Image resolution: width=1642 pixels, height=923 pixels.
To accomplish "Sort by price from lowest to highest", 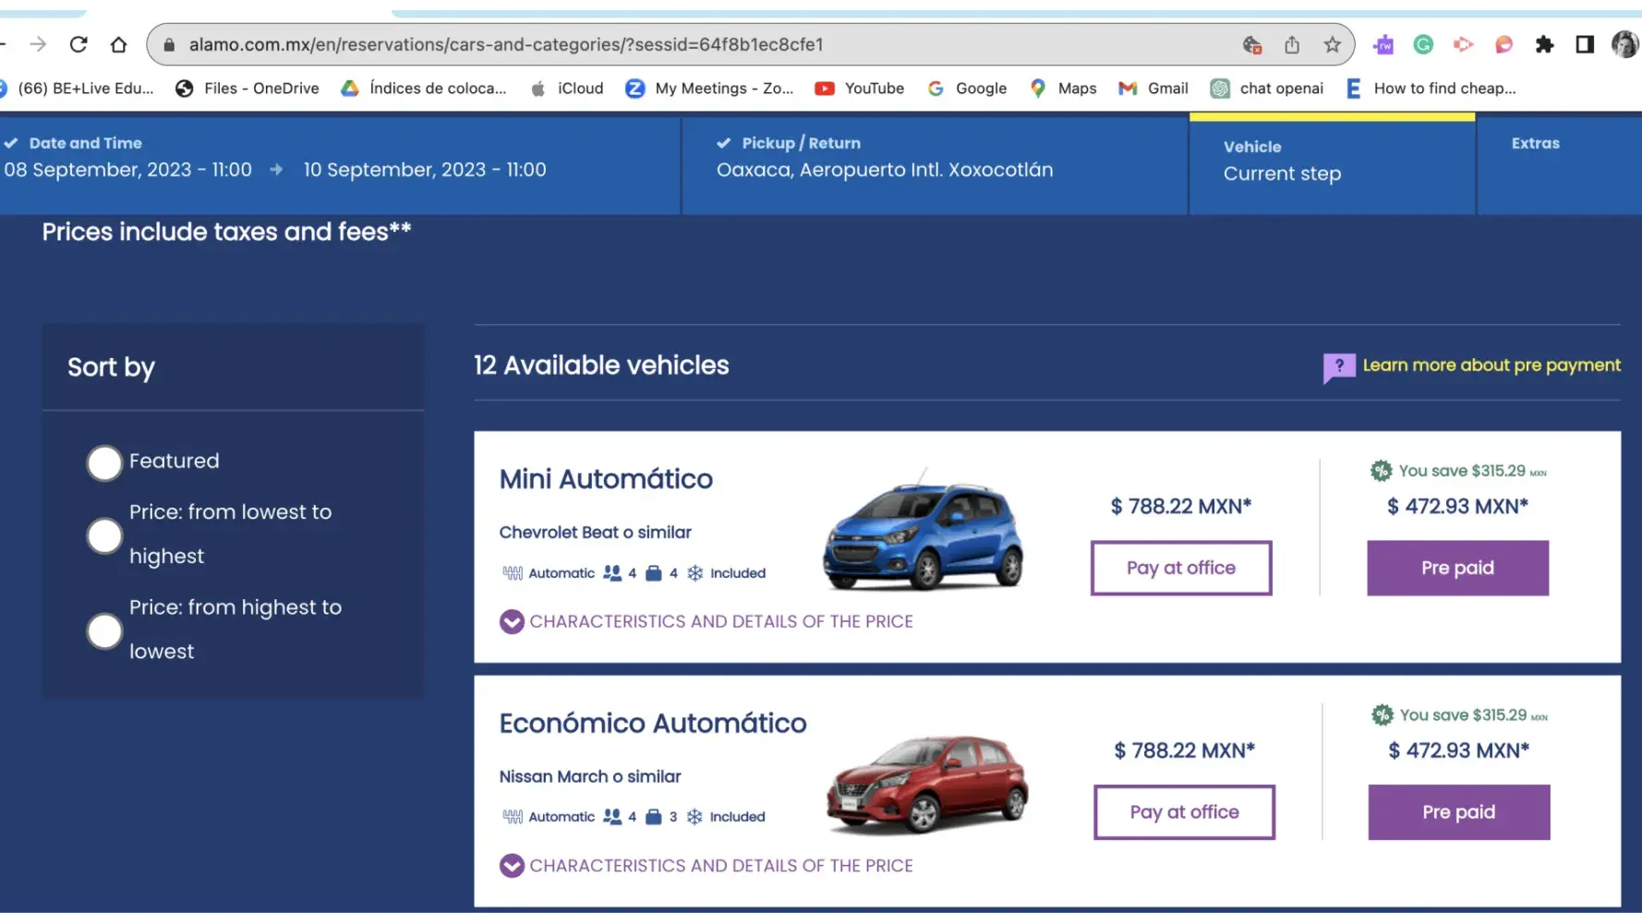I will click(x=104, y=535).
